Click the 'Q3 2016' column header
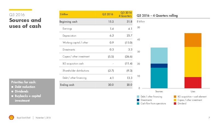Image resolution: width=219 pixels, height=123 pixels. pyautogui.click(x=108, y=14)
